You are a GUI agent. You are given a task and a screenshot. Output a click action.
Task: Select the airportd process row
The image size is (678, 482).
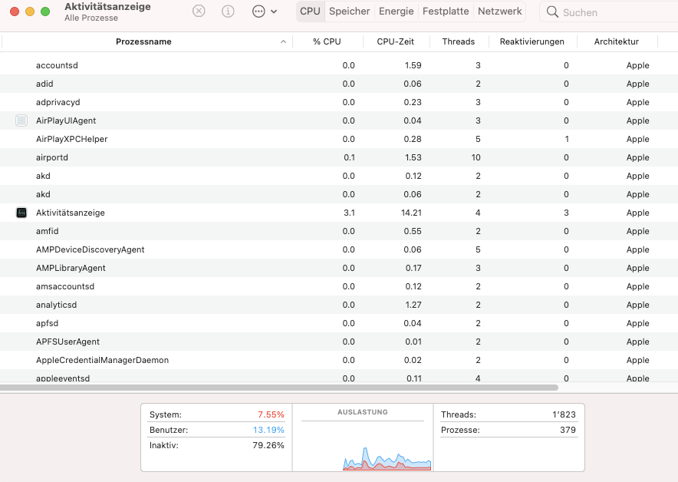[339, 157]
